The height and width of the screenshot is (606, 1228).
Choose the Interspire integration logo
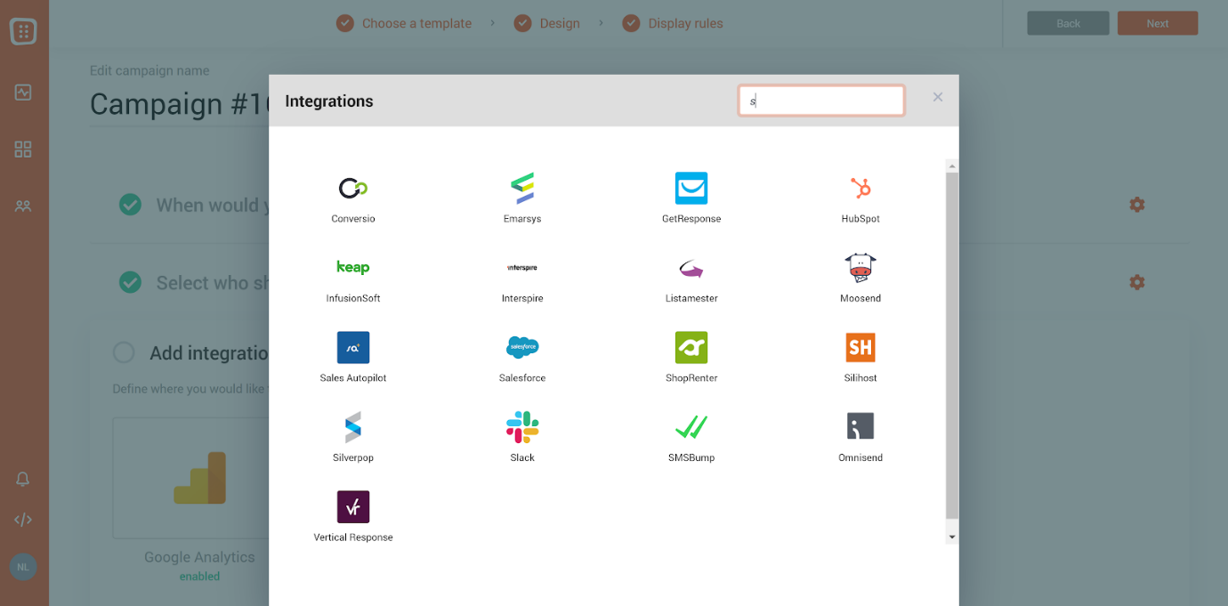click(522, 268)
